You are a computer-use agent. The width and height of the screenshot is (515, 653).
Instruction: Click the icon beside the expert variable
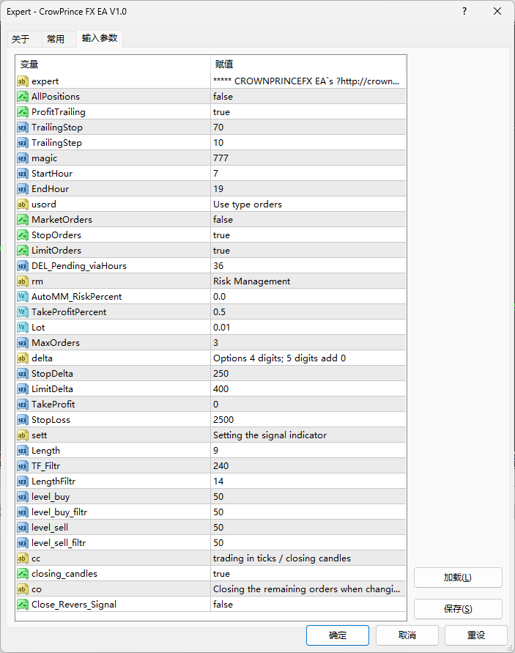pos(23,81)
